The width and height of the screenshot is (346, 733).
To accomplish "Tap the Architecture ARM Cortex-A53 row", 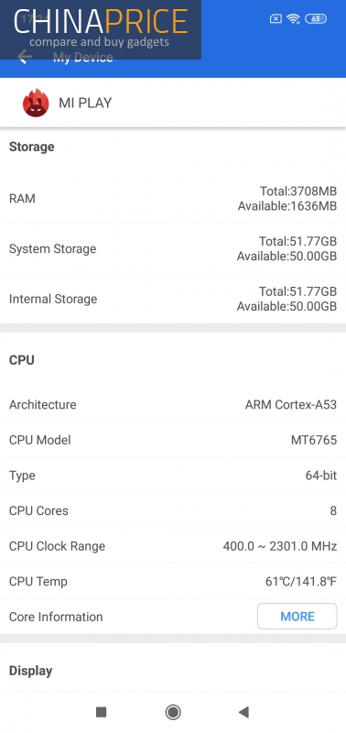I will [x=173, y=404].
